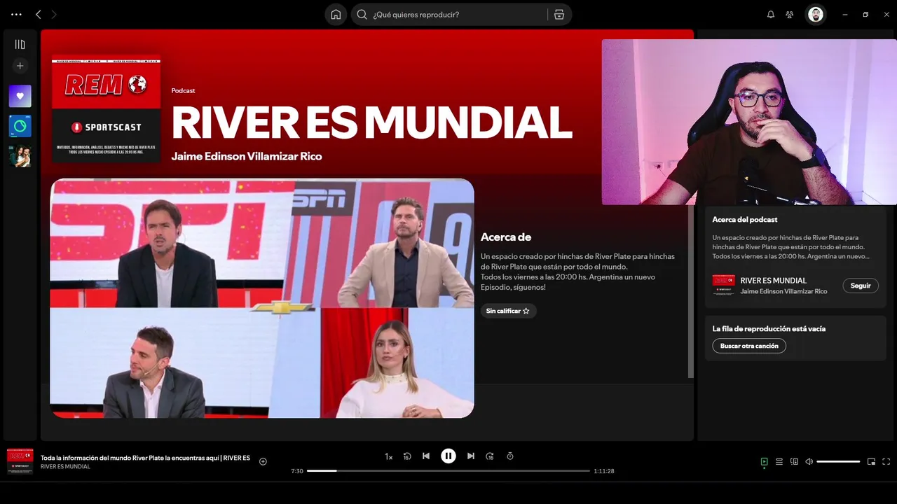
Task: Seek in the playback progress bar
Action: 448,471
